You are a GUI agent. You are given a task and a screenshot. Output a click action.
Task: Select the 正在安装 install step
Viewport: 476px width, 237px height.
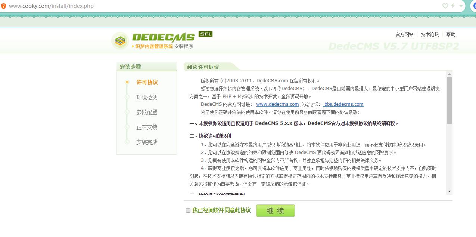(x=147, y=127)
